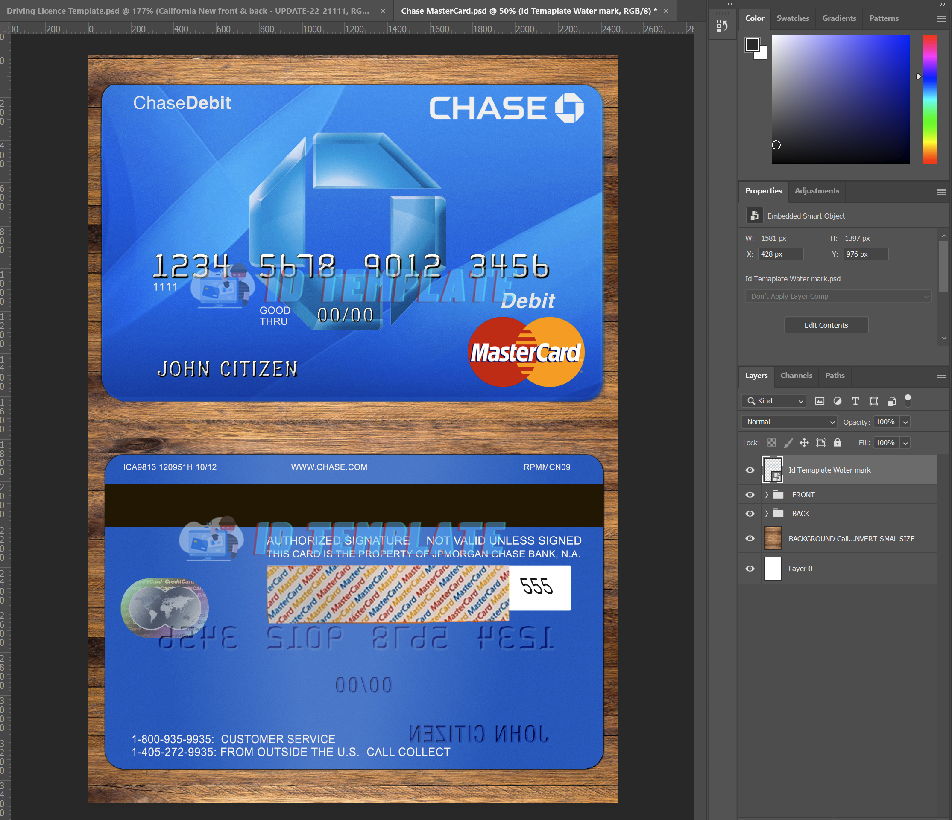Filter layers by pixel layers icon

coord(819,401)
